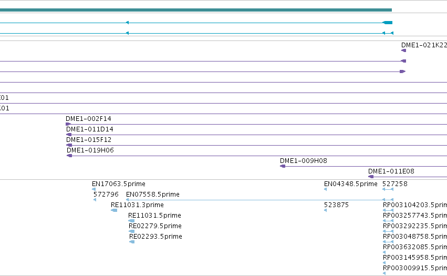Click the thick exon block on the top teal transcript
The image size is (447, 276).
(x=388, y=23)
